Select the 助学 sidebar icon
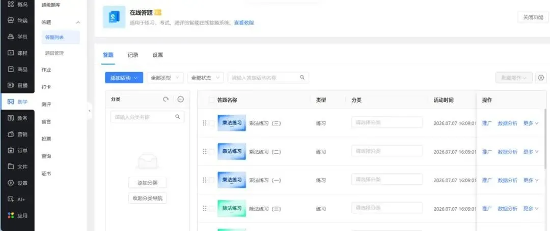The image size is (550, 231). click(x=11, y=102)
